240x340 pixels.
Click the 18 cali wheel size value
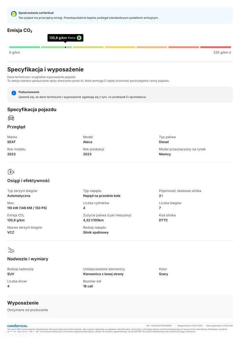(88, 286)
